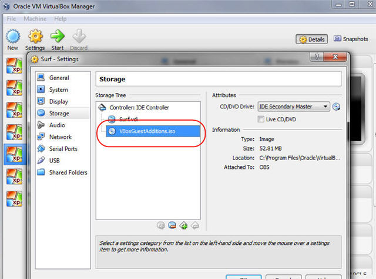
Task: Select the Display settings category
Action: pos(63,101)
